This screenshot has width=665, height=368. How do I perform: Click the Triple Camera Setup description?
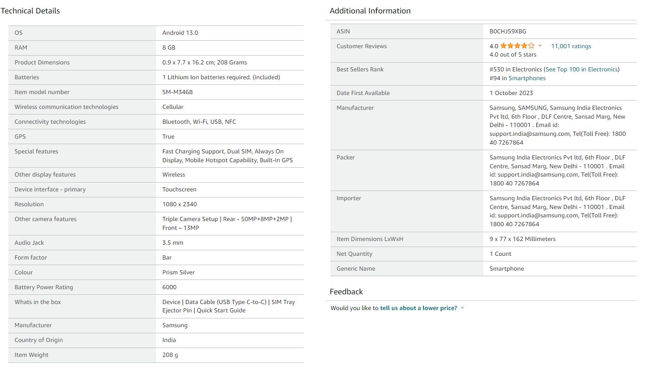coord(227,223)
